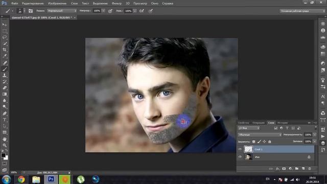327x184 pixels.
Task: Open the layer filter type dropdown
Action: (x=249, y=128)
